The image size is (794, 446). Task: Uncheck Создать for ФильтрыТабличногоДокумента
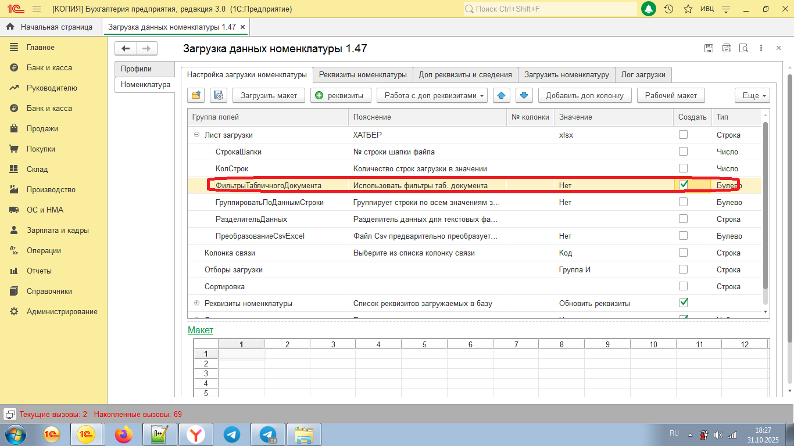[684, 185]
